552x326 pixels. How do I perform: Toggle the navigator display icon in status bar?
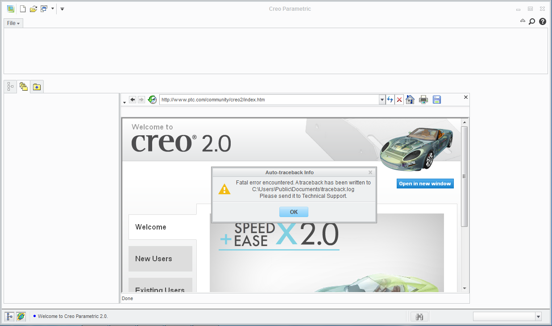10,317
